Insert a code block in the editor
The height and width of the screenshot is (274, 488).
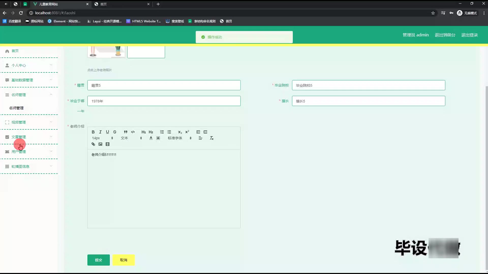(133, 132)
